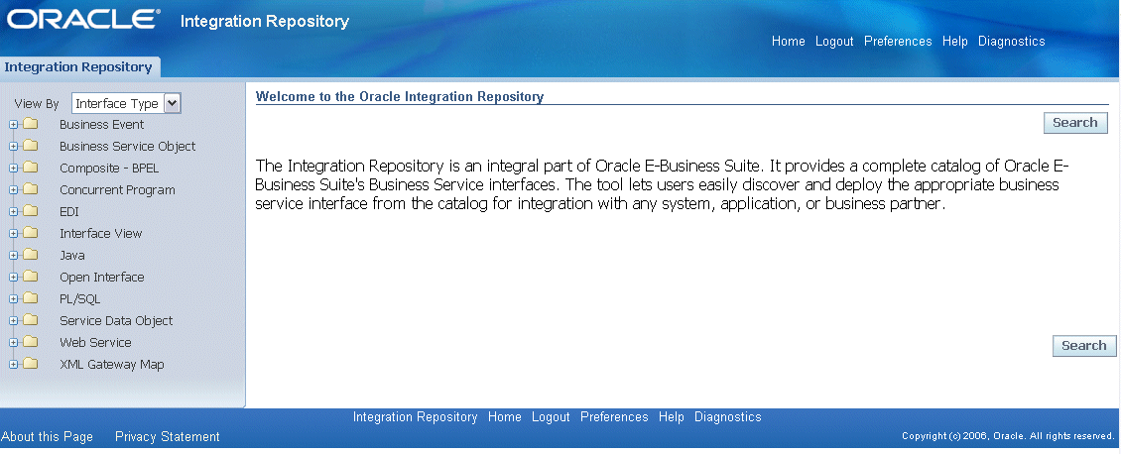Click the Business Event folder icon
1121x454 pixels.
(x=30, y=124)
